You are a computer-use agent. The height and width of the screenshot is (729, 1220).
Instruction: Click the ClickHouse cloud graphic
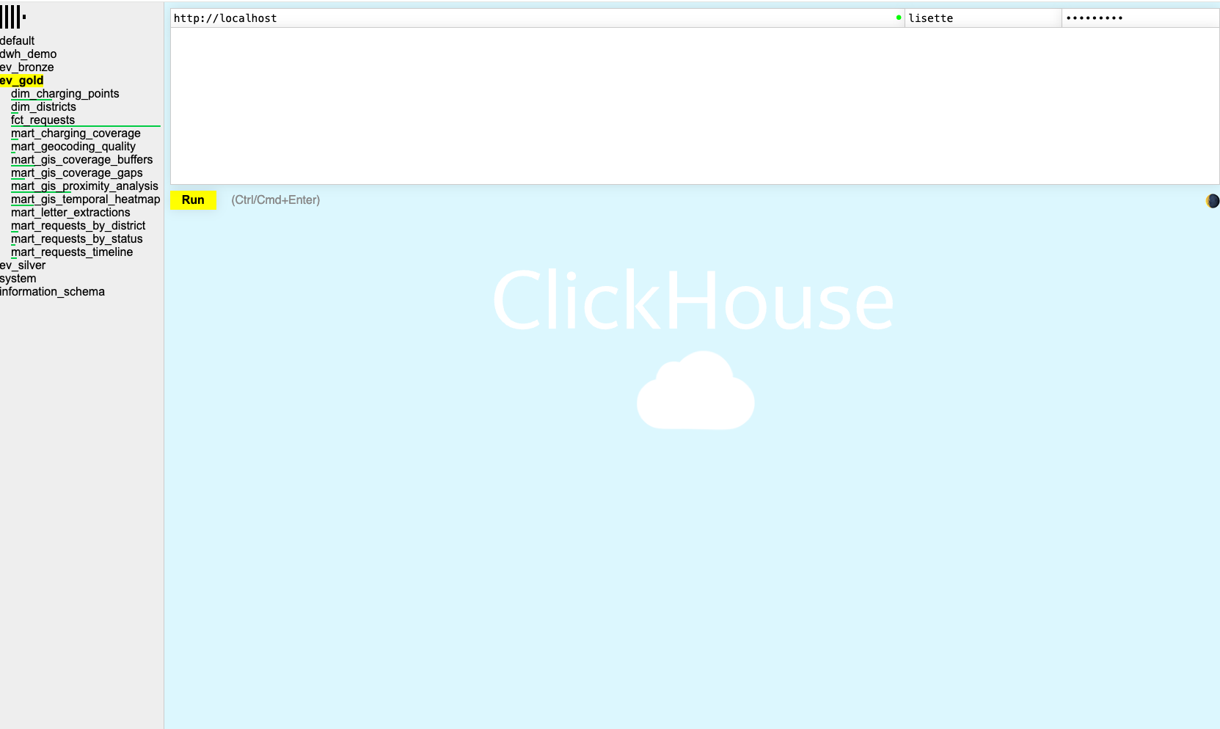(x=695, y=391)
